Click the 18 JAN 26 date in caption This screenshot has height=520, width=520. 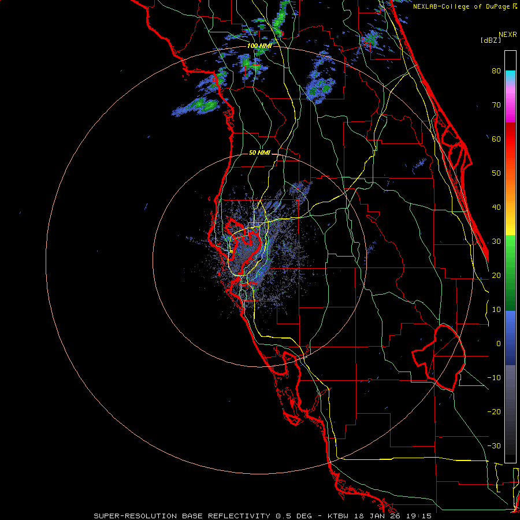(378, 516)
